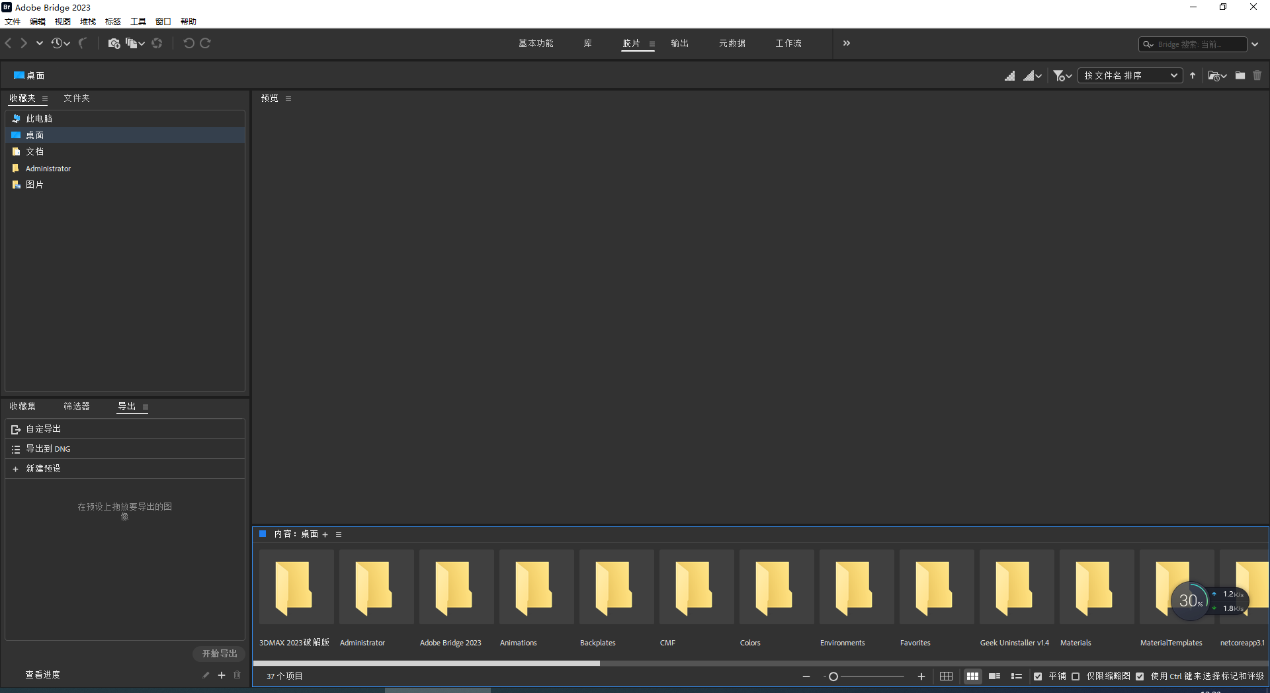Image resolution: width=1270 pixels, height=693 pixels.
Task: Enable the 仅限缩略图 checkbox
Action: (1076, 676)
